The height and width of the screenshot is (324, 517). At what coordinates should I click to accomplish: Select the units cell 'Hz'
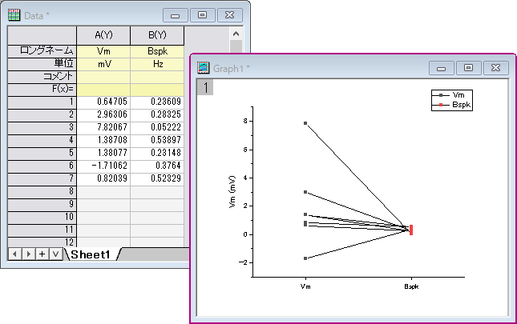(157, 64)
